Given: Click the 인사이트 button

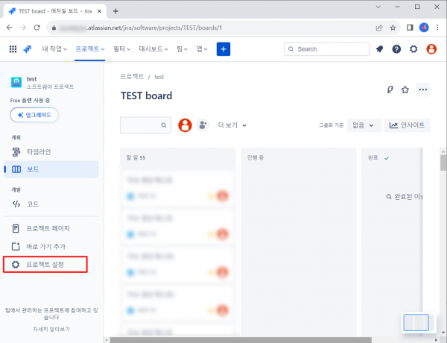Looking at the screenshot, I should click(407, 125).
